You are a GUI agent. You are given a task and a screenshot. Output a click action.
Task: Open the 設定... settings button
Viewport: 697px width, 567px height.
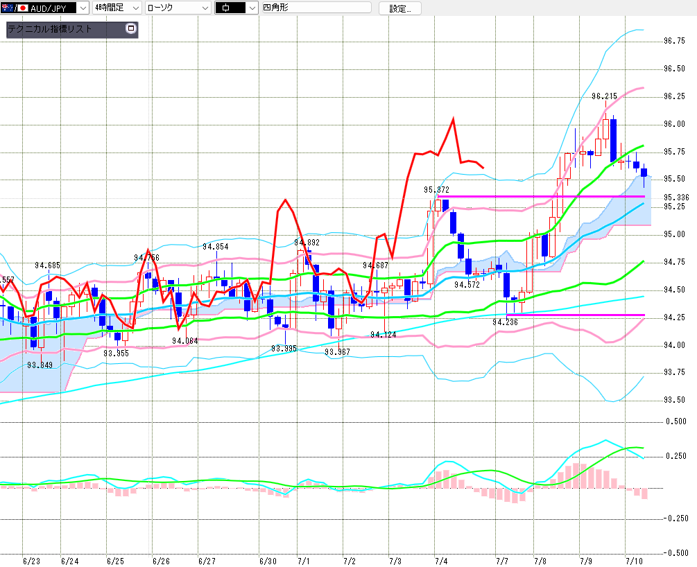coord(400,8)
